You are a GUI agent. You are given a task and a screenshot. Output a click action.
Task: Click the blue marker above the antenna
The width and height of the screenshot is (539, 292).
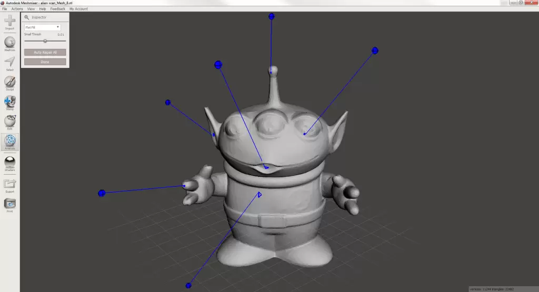click(272, 16)
